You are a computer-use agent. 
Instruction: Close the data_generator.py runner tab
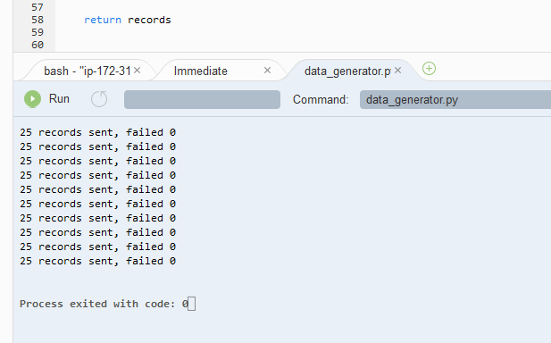pos(397,71)
